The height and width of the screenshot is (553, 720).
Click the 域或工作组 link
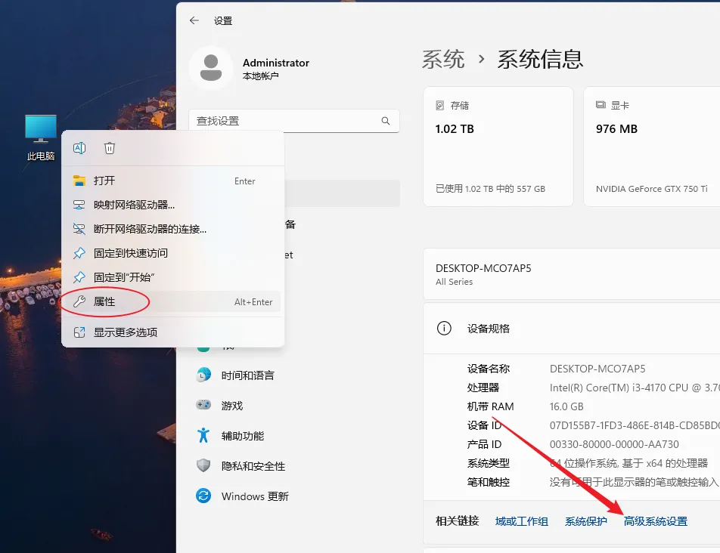pos(522,521)
